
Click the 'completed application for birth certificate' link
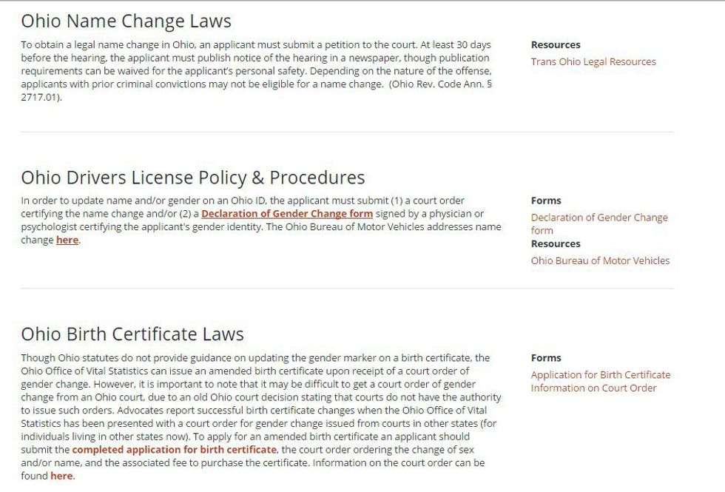[174, 450]
